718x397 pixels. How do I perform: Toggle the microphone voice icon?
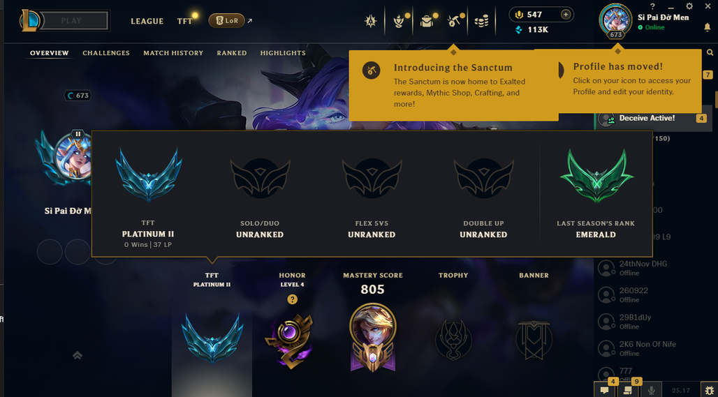point(651,390)
